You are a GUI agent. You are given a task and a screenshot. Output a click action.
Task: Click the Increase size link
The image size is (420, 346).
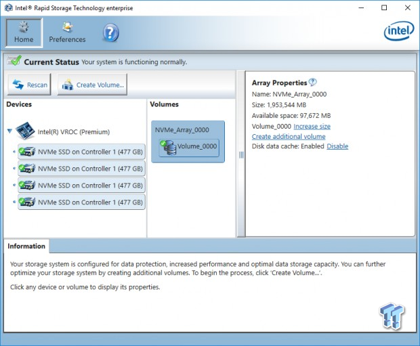tap(312, 127)
